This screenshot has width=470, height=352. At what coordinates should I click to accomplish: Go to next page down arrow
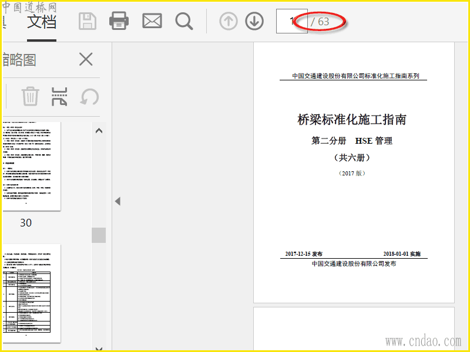pos(254,21)
